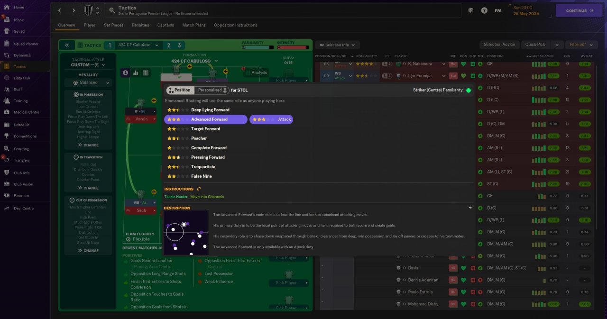The image size is (607, 319).
Task: Open Igor Formiga player dropdown arrow
Action: tap(444, 76)
